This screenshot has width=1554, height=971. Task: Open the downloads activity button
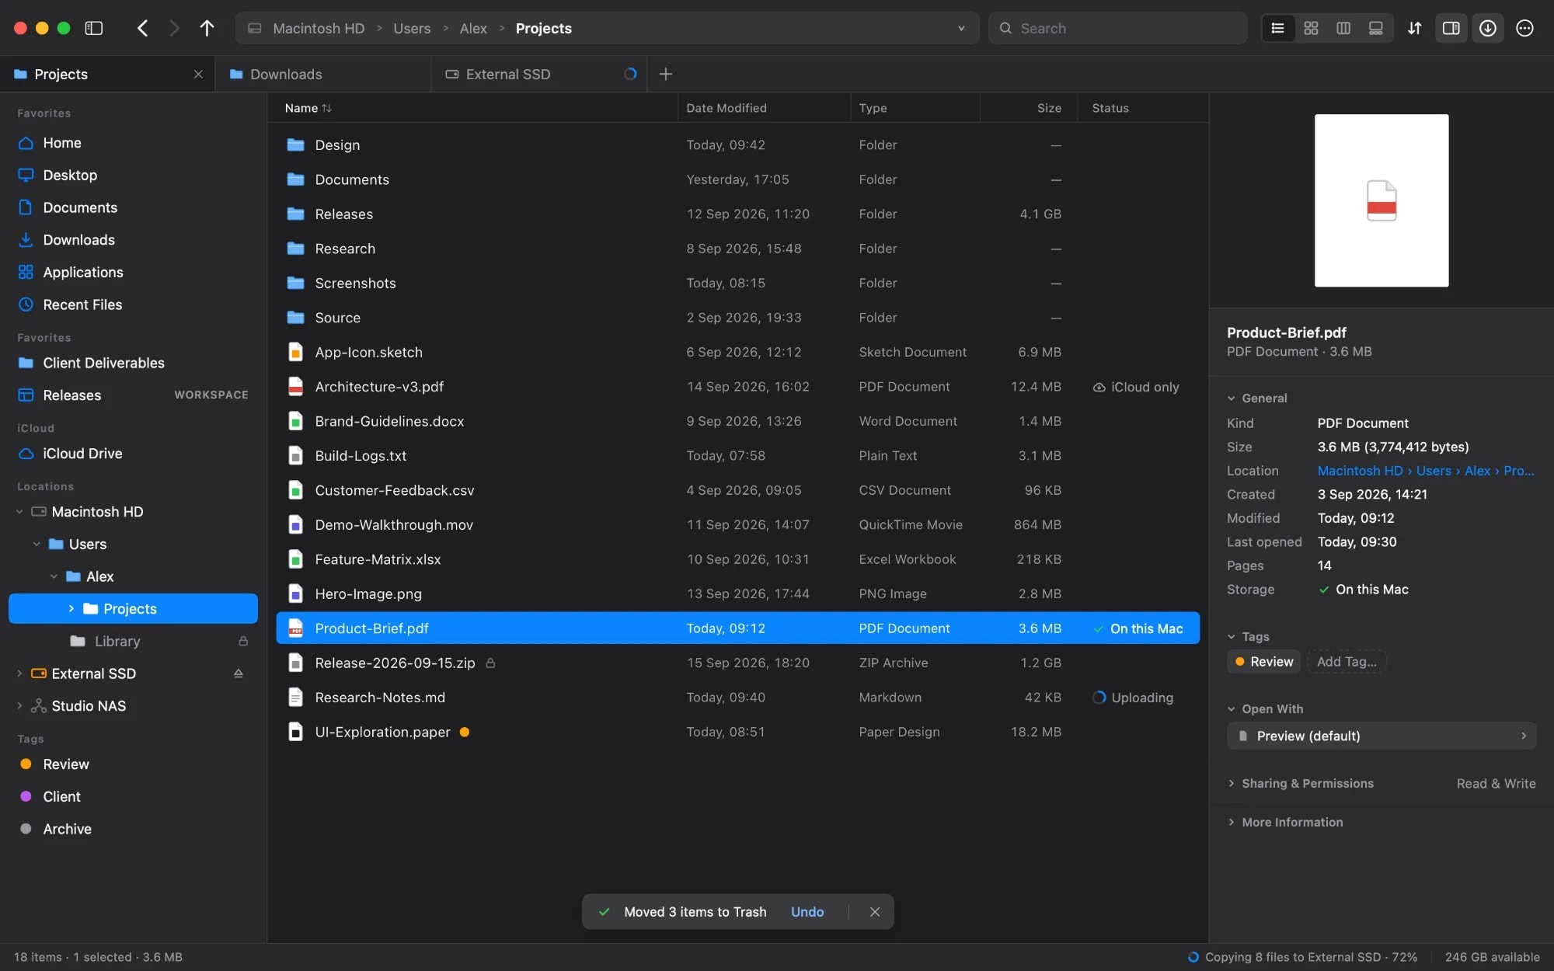(x=1487, y=28)
